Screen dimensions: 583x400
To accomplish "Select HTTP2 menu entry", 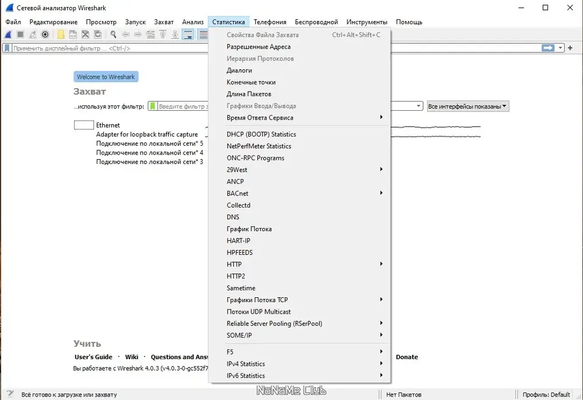I will pos(300,276).
